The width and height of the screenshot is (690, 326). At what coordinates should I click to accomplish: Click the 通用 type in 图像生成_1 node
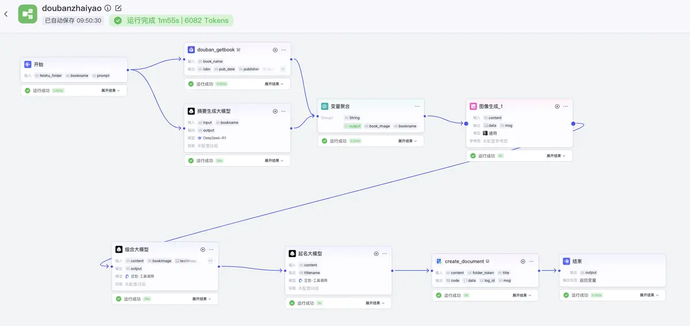click(x=490, y=133)
